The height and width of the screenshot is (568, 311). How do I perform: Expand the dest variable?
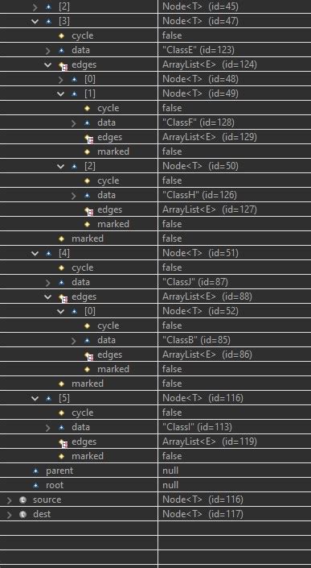pyautogui.click(x=10, y=514)
